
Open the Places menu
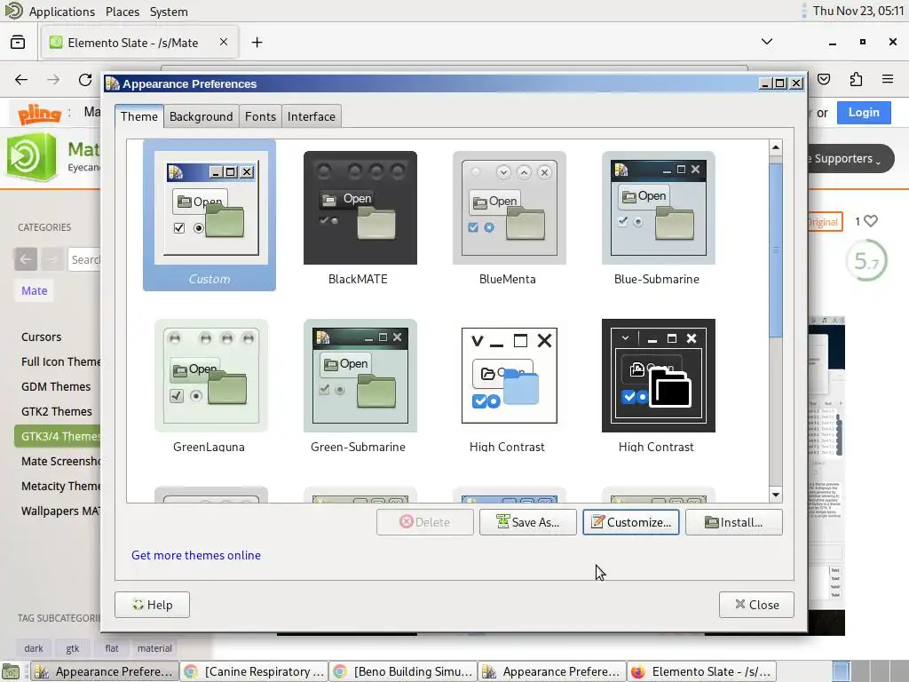pos(123,12)
